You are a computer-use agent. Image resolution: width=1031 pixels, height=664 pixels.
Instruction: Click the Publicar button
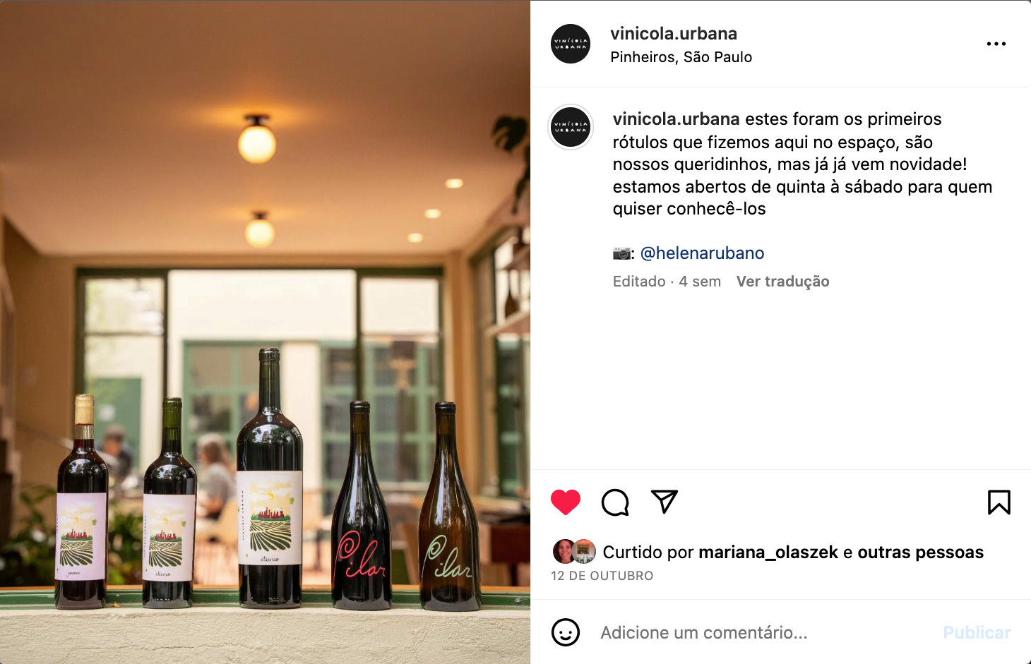[977, 633]
